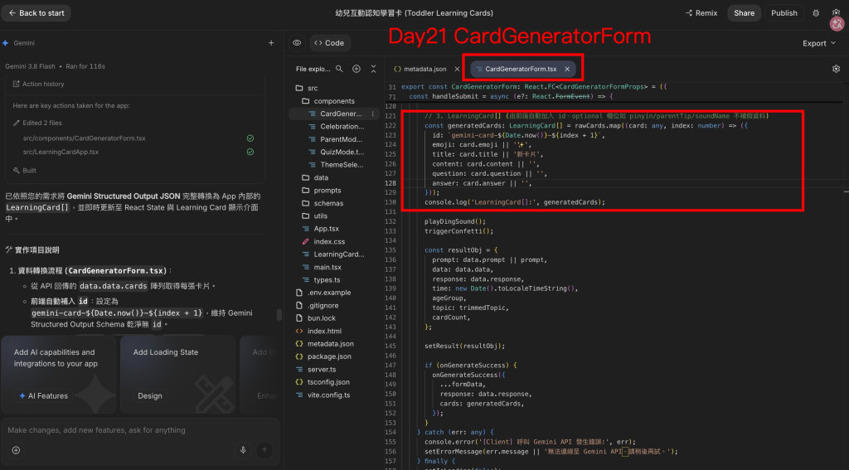The height and width of the screenshot is (470, 849).
Task: Switch to preview using the eye icon
Action: [297, 43]
